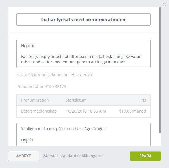Image resolution: width=169 pixels, height=168 pixels.
Task: Focus the 'Vänligen maila oss' closing text box
Action: pyautogui.click(x=83, y=134)
